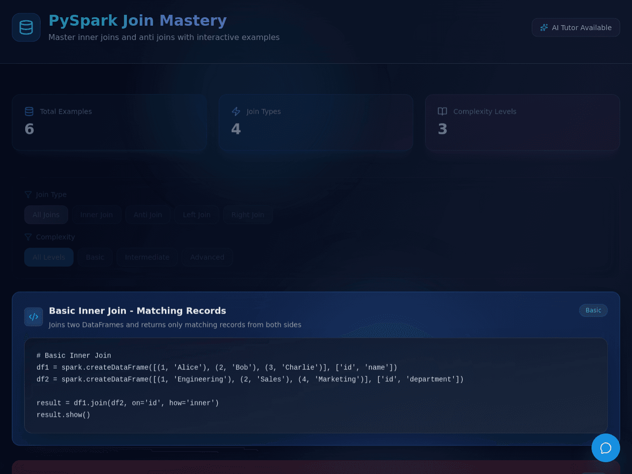Click the df1 createDataFrame code line
Screen dimensions: 632x474
click(x=217, y=367)
